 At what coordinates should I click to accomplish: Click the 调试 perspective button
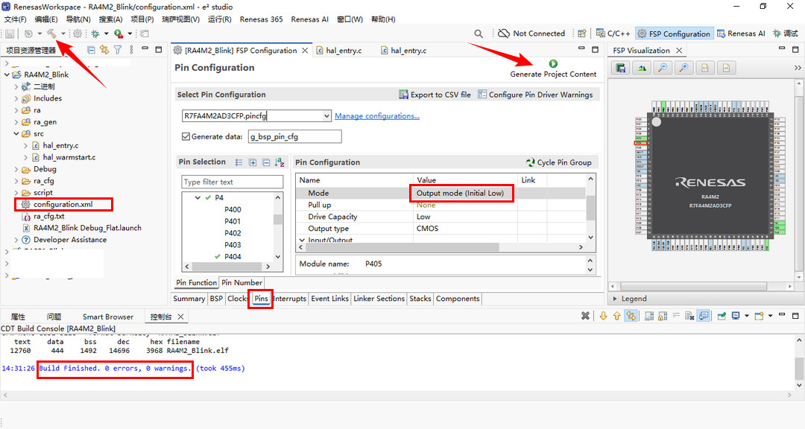coord(785,34)
